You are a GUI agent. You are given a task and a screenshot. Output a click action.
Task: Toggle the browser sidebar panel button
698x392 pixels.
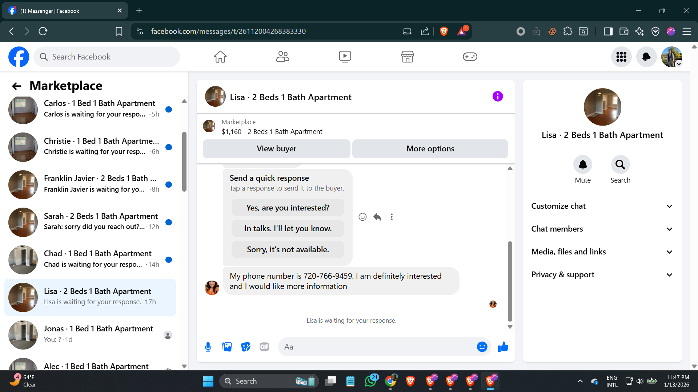pyautogui.click(x=608, y=32)
